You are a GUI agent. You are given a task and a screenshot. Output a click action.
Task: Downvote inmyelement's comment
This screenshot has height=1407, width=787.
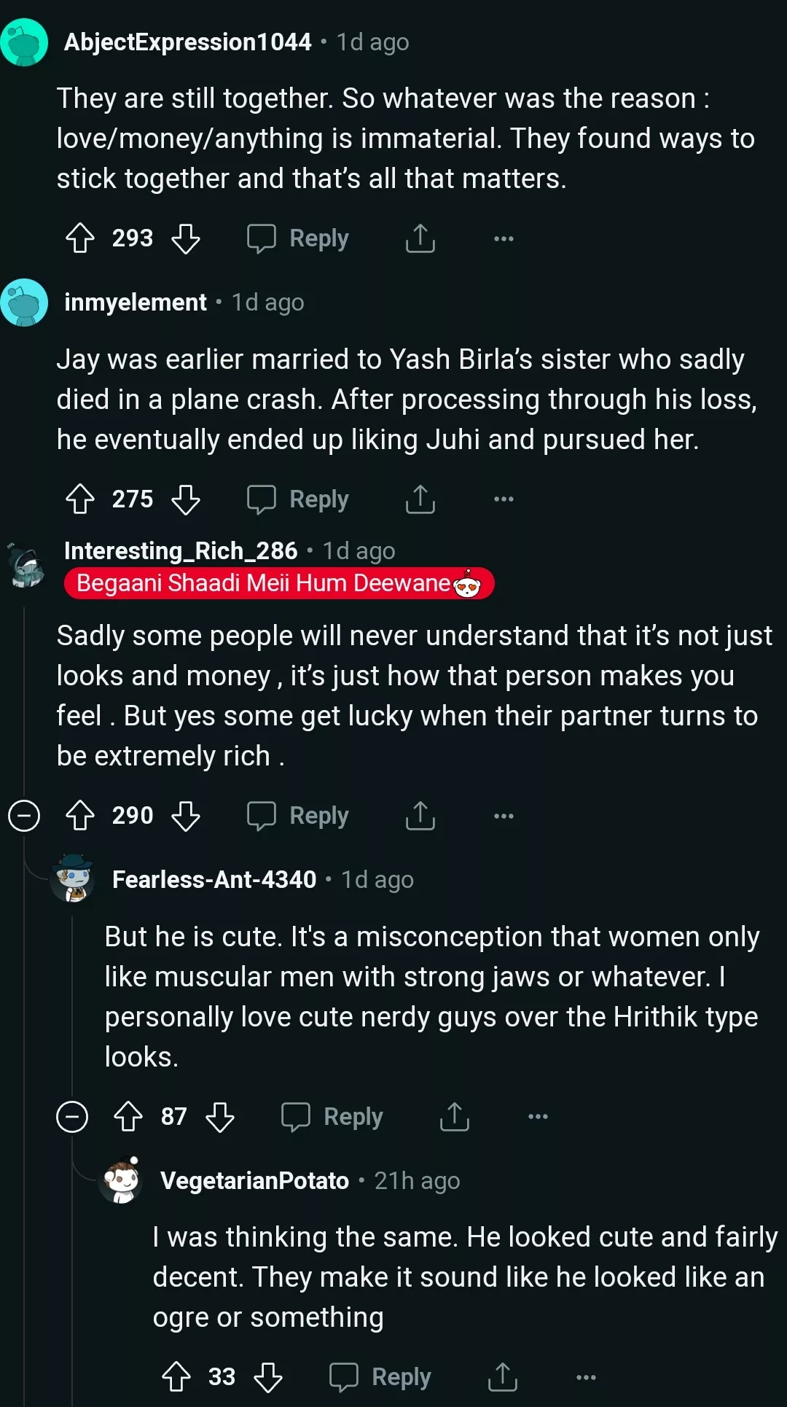pyautogui.click(x=187, y=499)
